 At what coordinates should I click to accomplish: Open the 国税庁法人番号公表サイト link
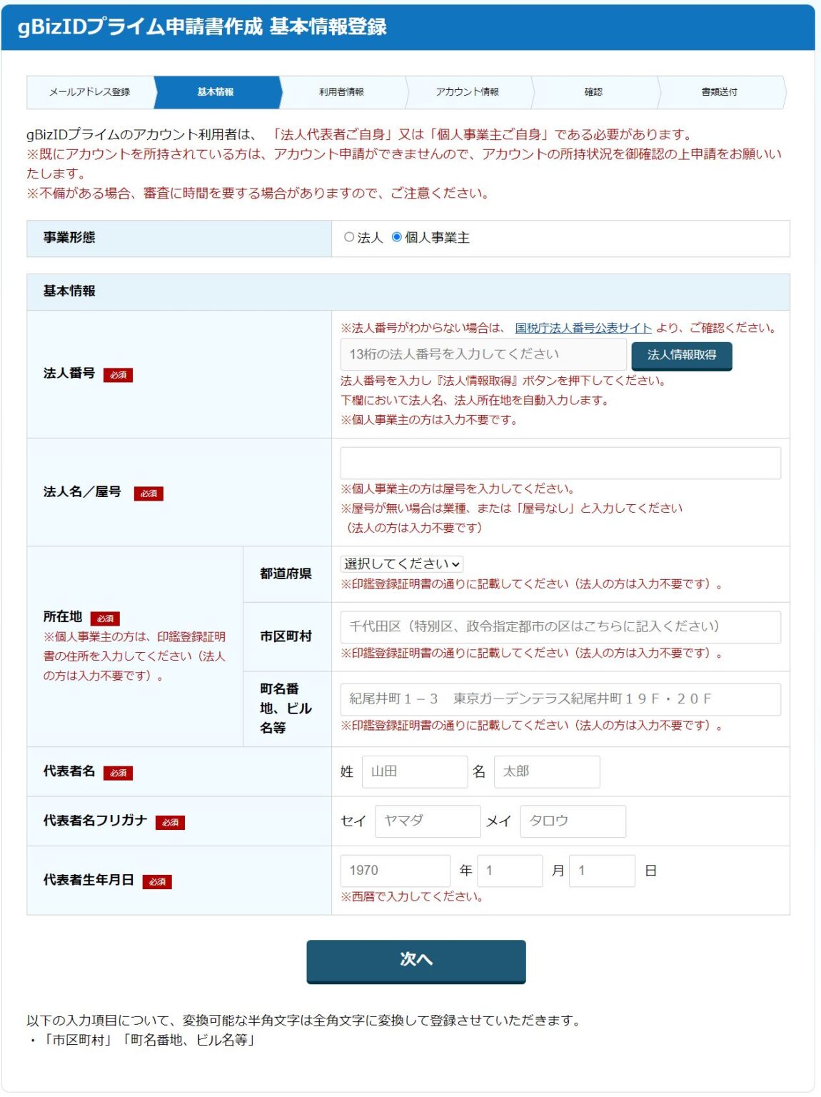583,329
